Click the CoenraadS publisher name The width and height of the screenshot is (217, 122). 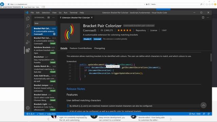pyautogui.click(x=90, y=30)
